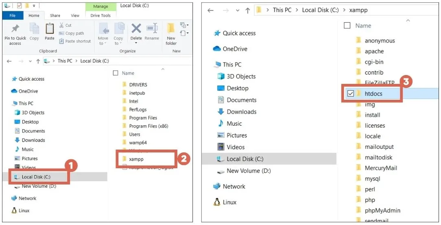Screen dimensions: 441x225
Task: Open Pictures in left window sidebar
Action: 26,159
